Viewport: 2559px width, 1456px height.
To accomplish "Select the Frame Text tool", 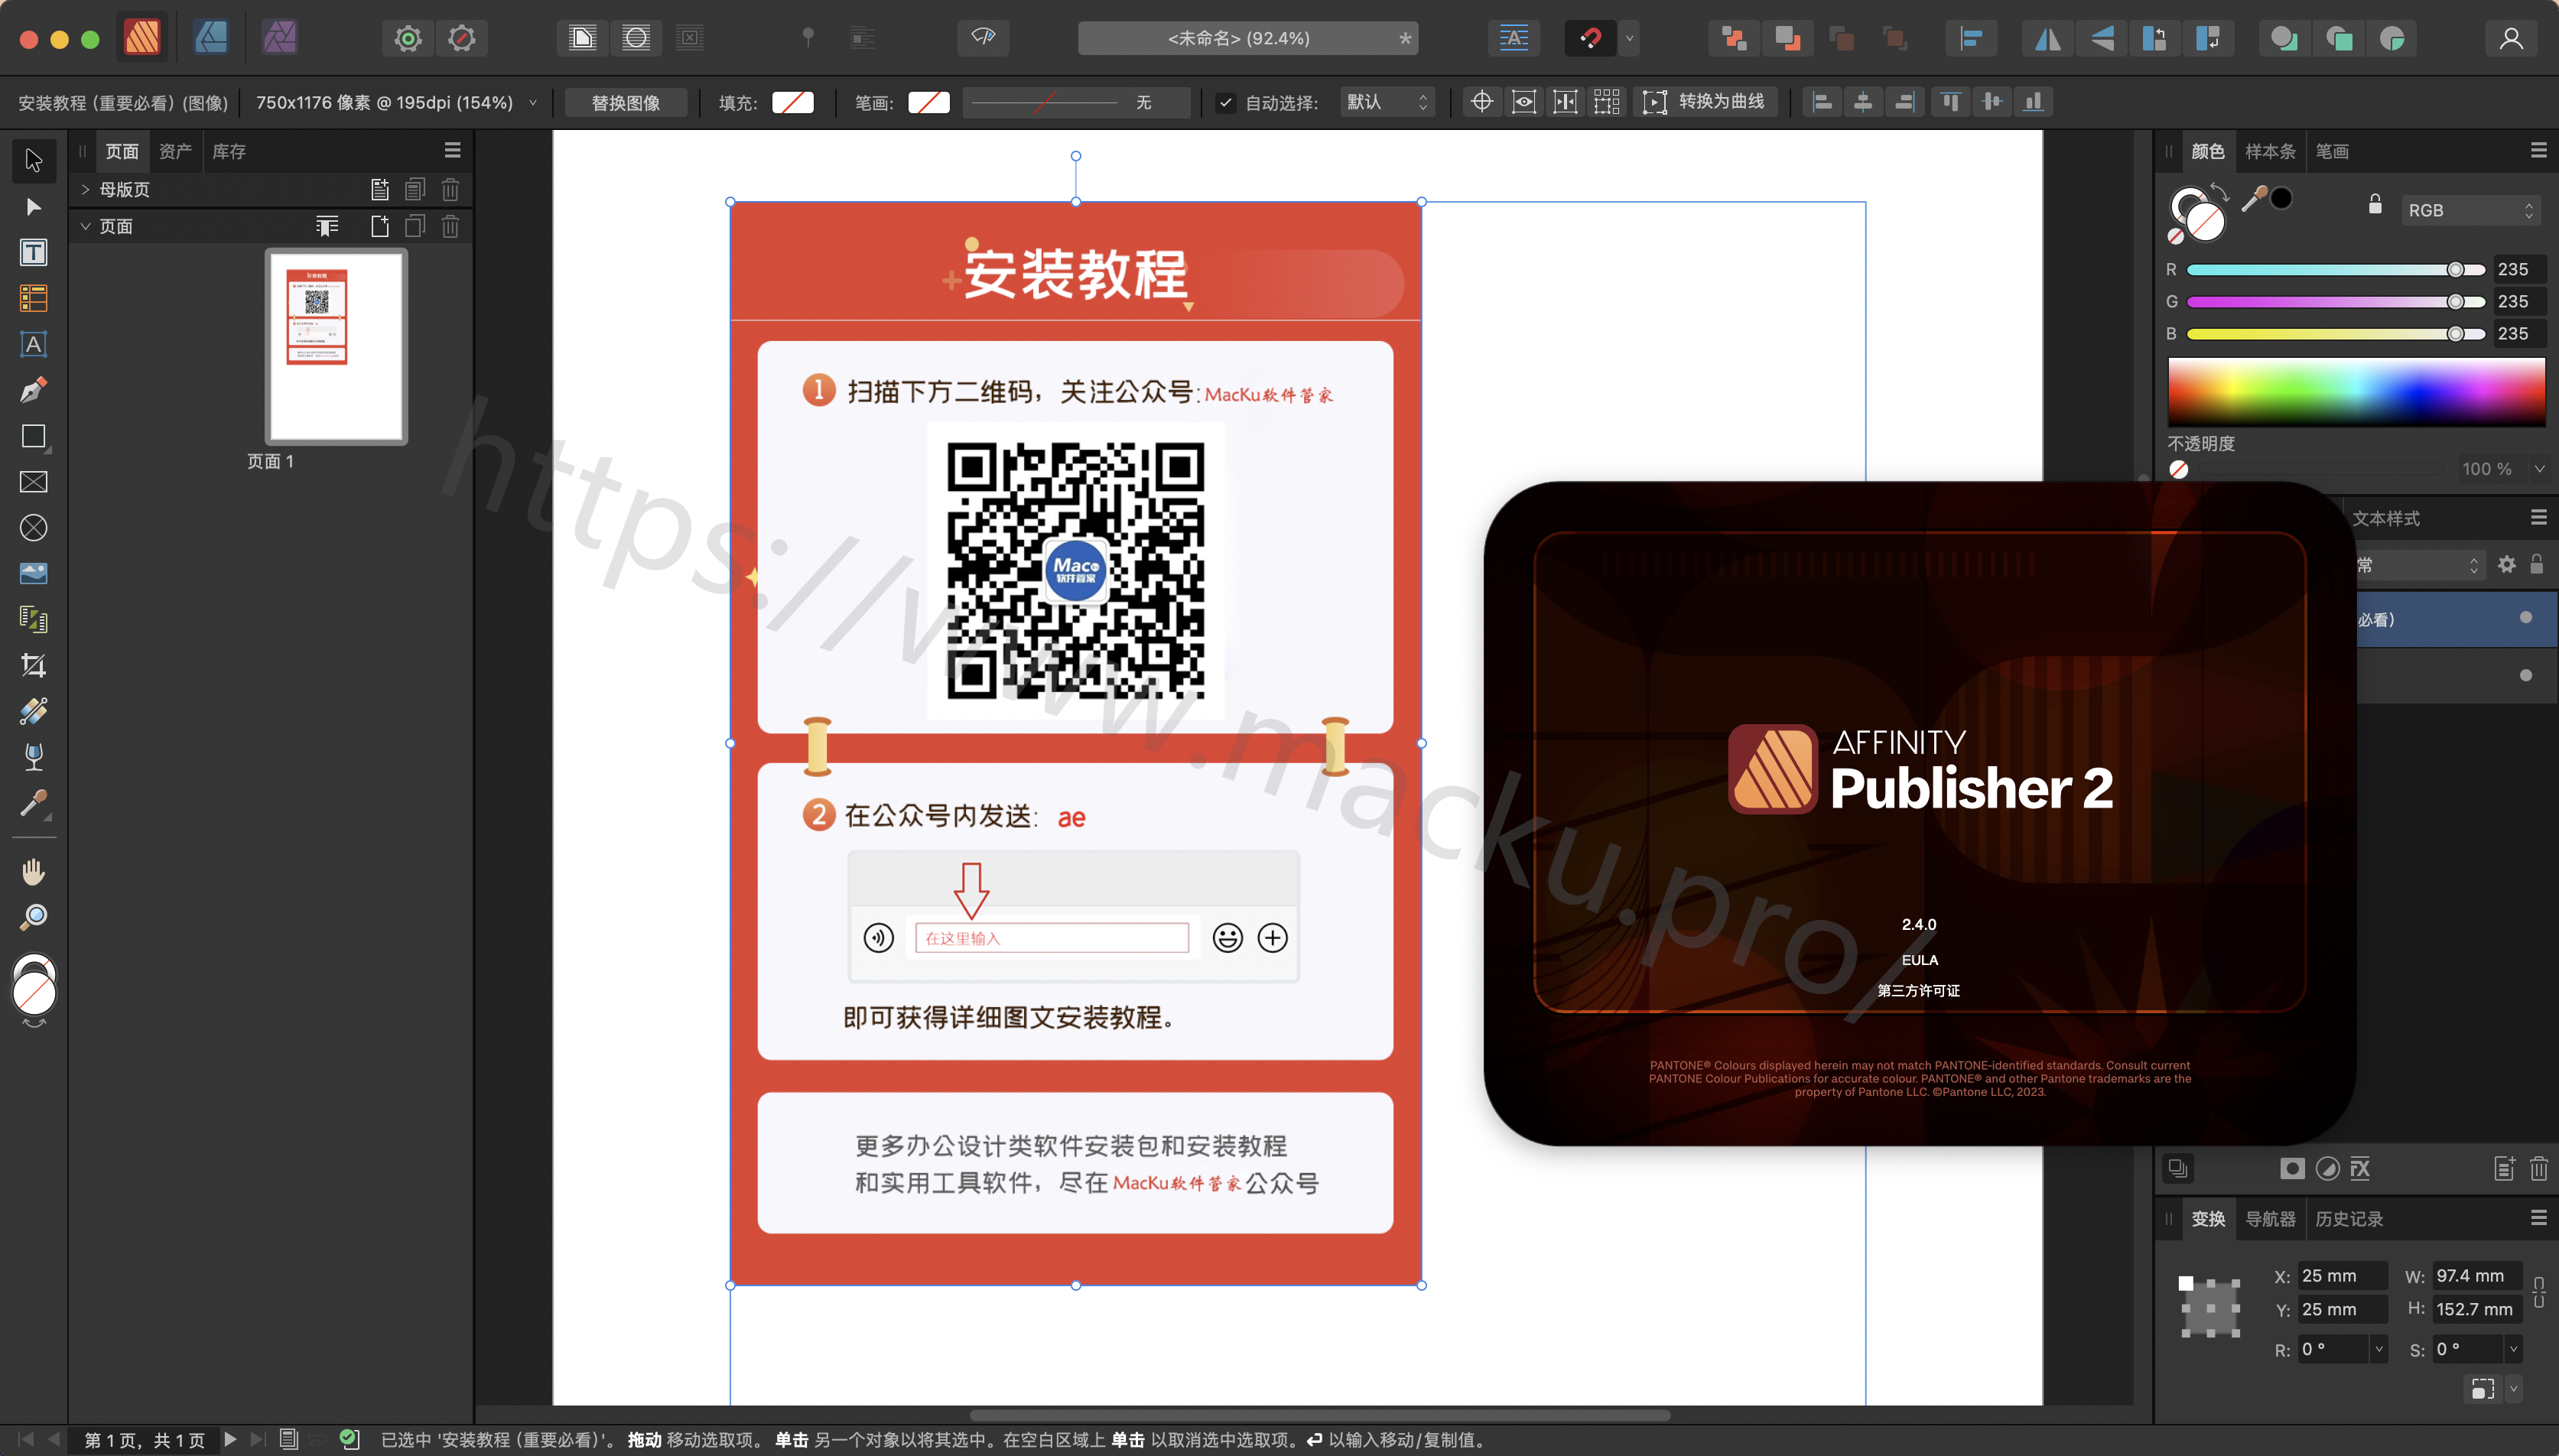I will coord(33,252).
